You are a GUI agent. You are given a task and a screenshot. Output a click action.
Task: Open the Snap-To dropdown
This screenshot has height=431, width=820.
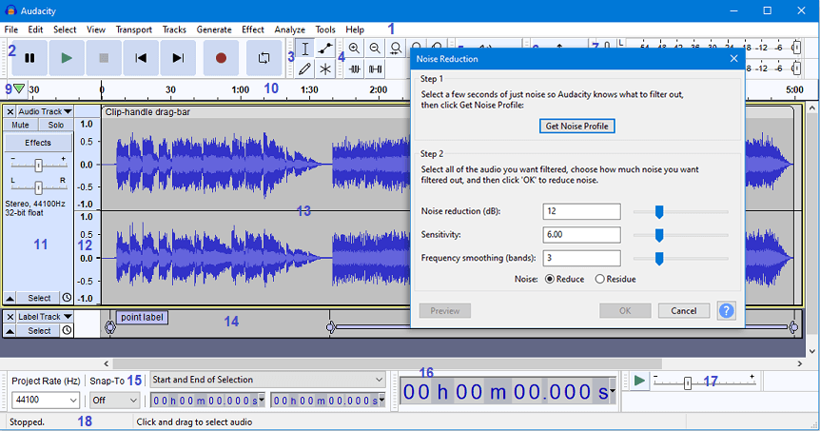[114, 401]
